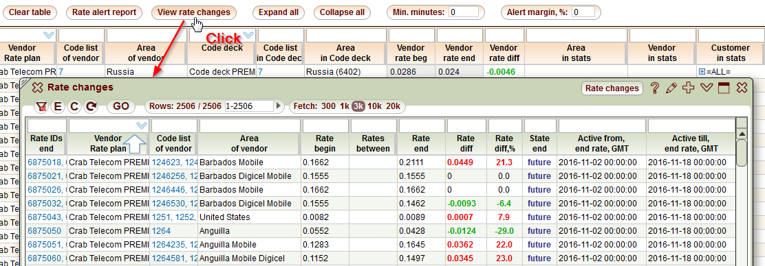
Task: Go to next rows page arrow
Action: point(279,106)
